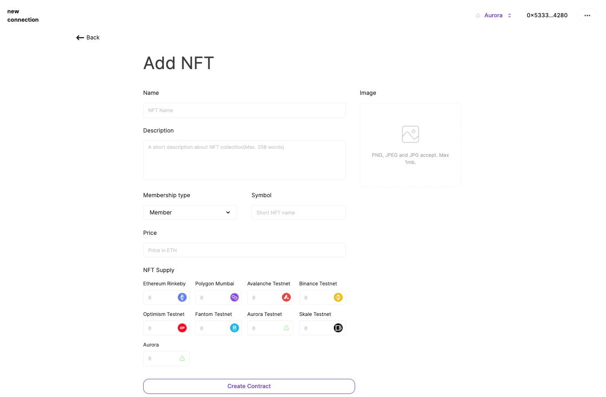
Task: Focus the Skale Testnet supply input
Action: (322, 328)
